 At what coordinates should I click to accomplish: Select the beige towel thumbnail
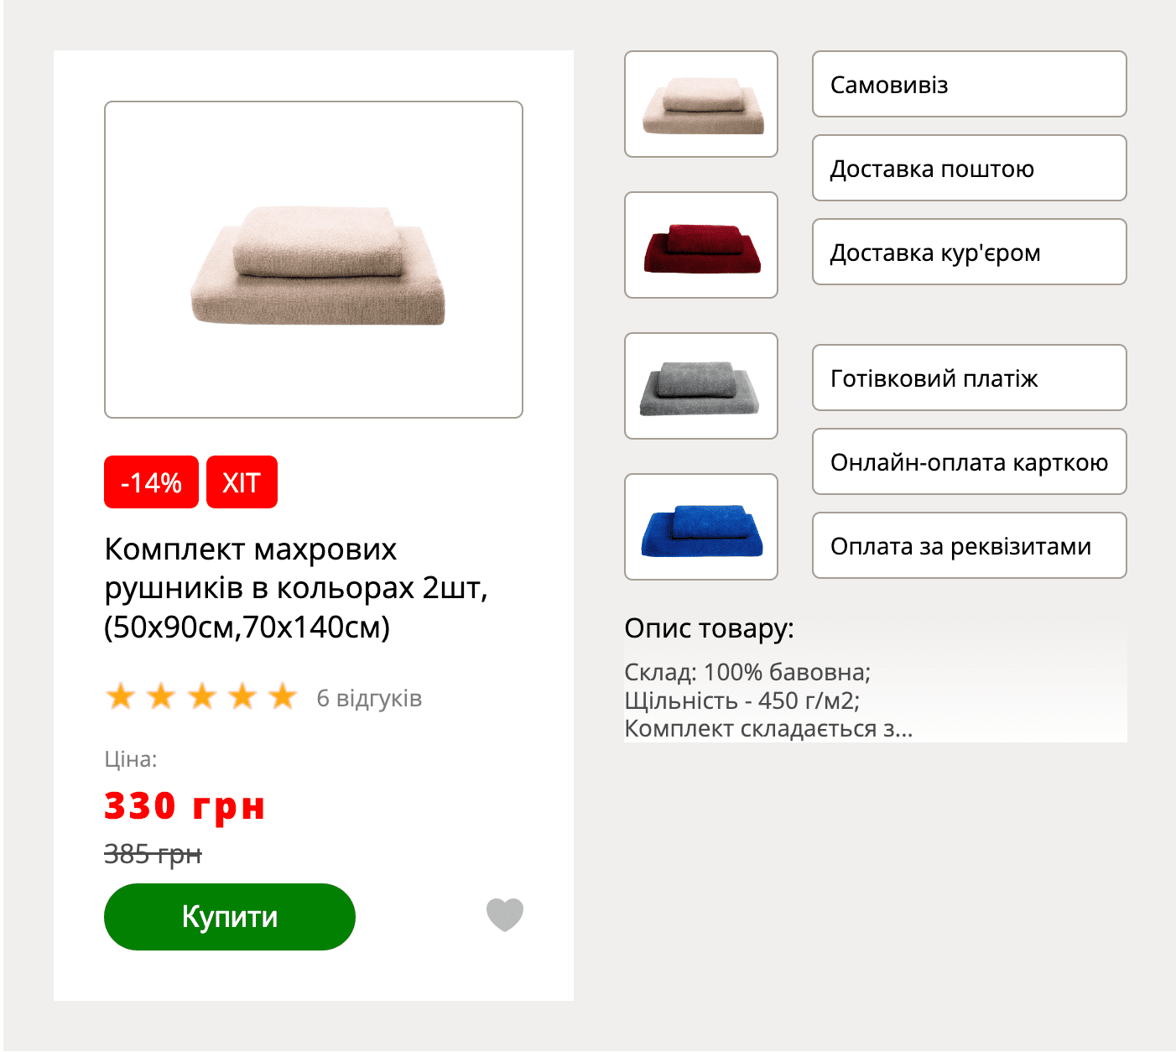pos(701,104)
